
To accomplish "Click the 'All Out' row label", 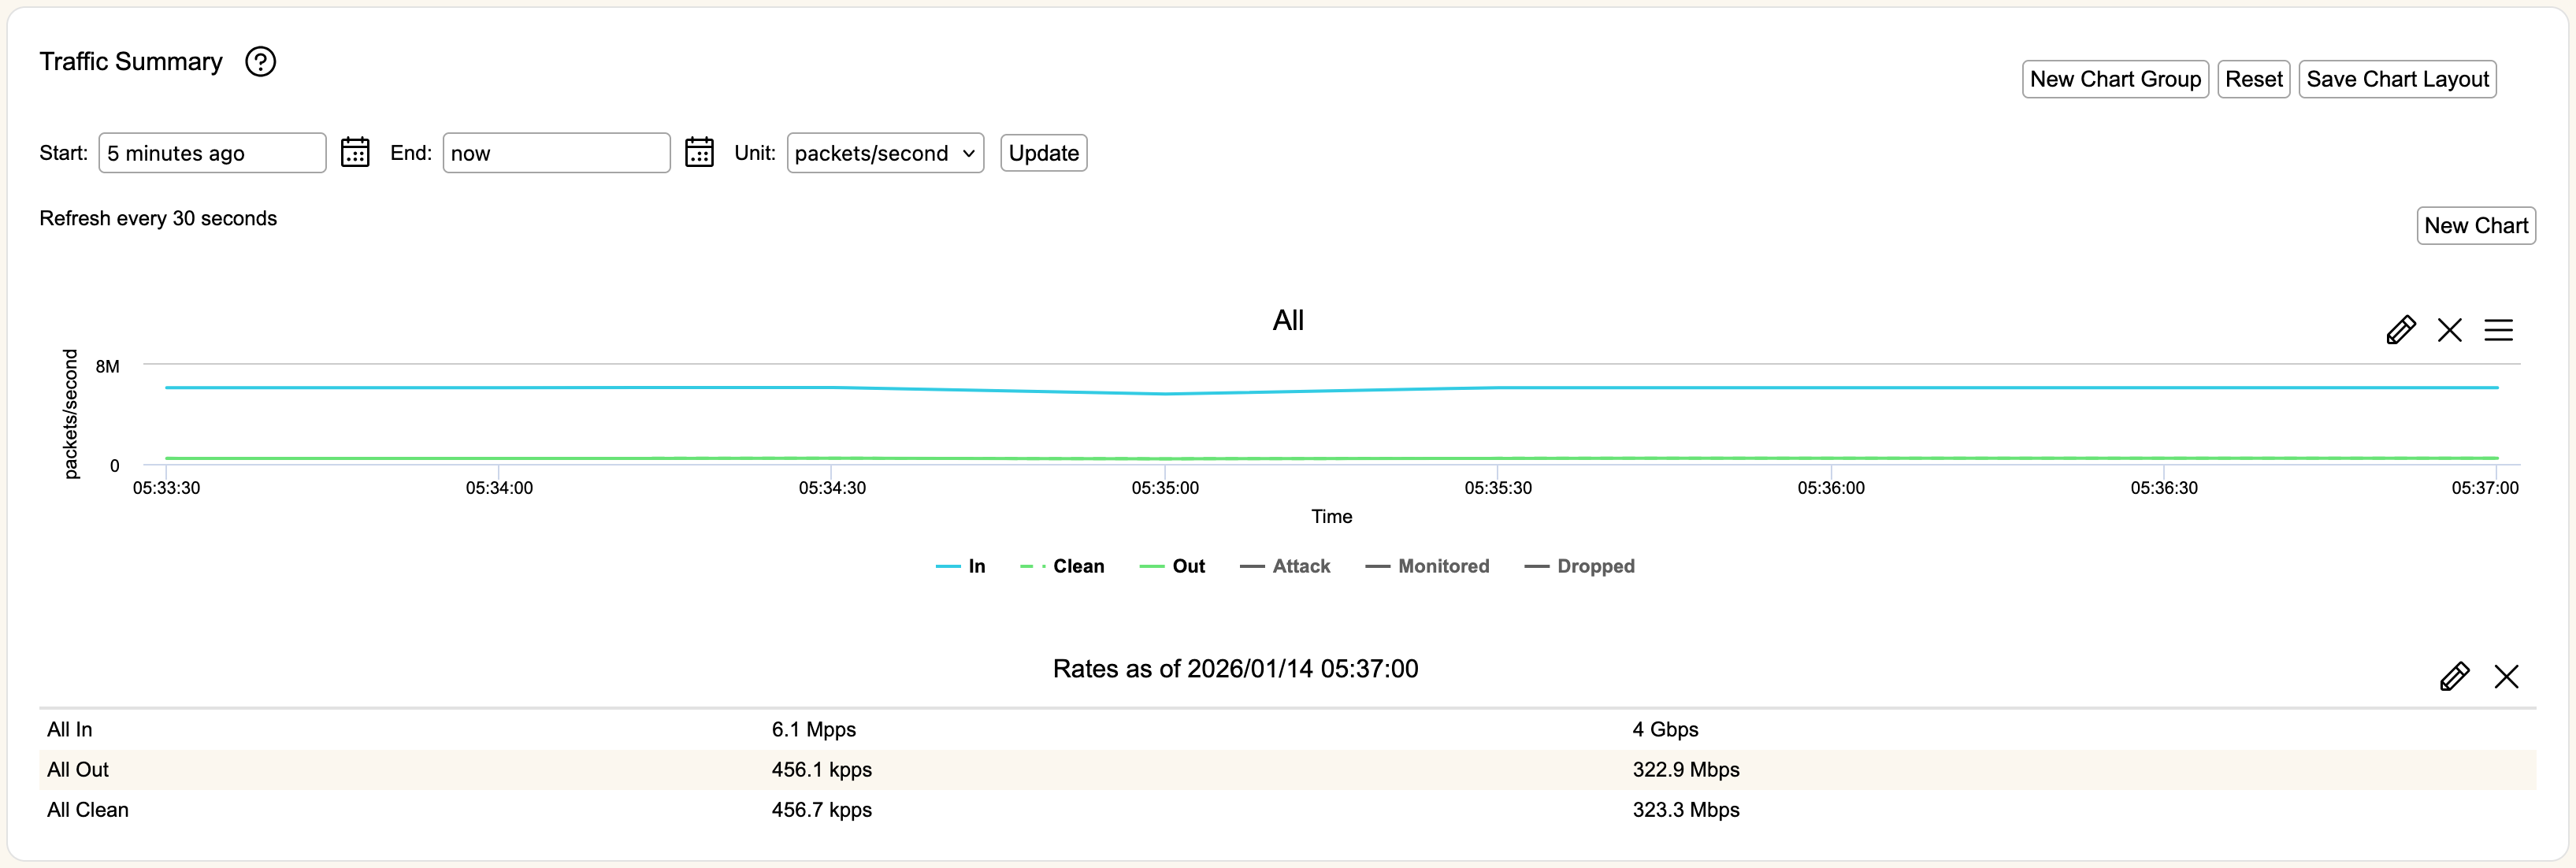I will coord(77,770).
